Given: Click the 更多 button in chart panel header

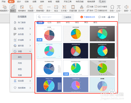Looking at the screenshot, I should pyautogui.click(x=111, y=17).
